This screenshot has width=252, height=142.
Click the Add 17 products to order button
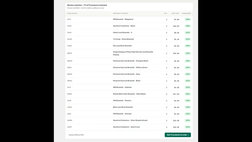click(178, 135)
